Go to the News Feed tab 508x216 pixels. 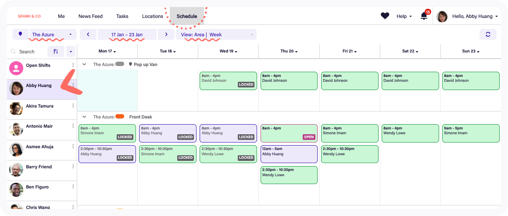tap(90, 16)
